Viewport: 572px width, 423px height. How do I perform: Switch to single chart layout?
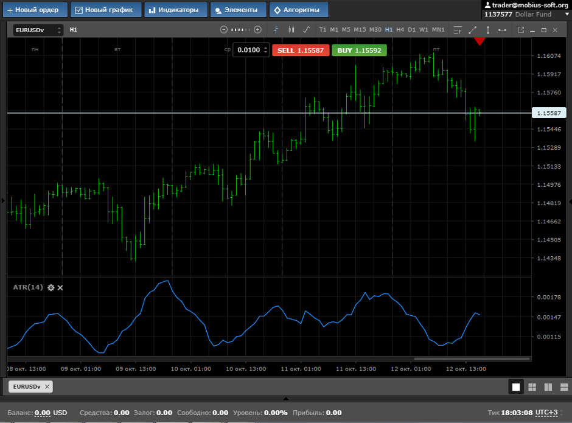[x=516, y=387]
